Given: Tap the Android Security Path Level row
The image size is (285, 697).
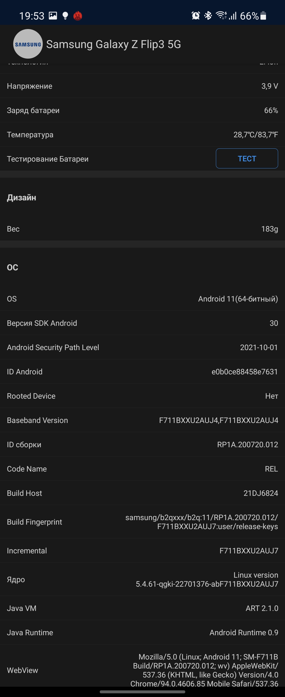Looking at the screenshot, I should point(142,347).
